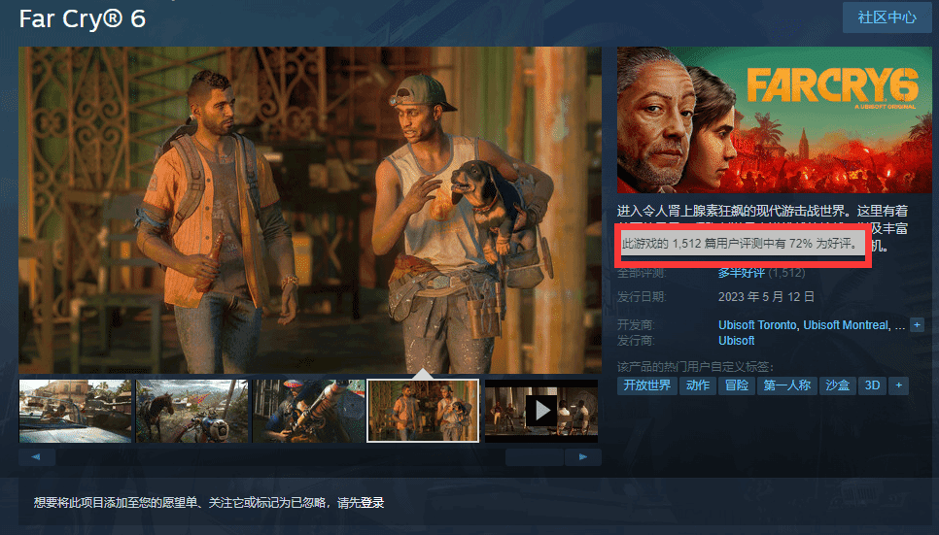Open the 沙盒 tag

pos(837,385)
